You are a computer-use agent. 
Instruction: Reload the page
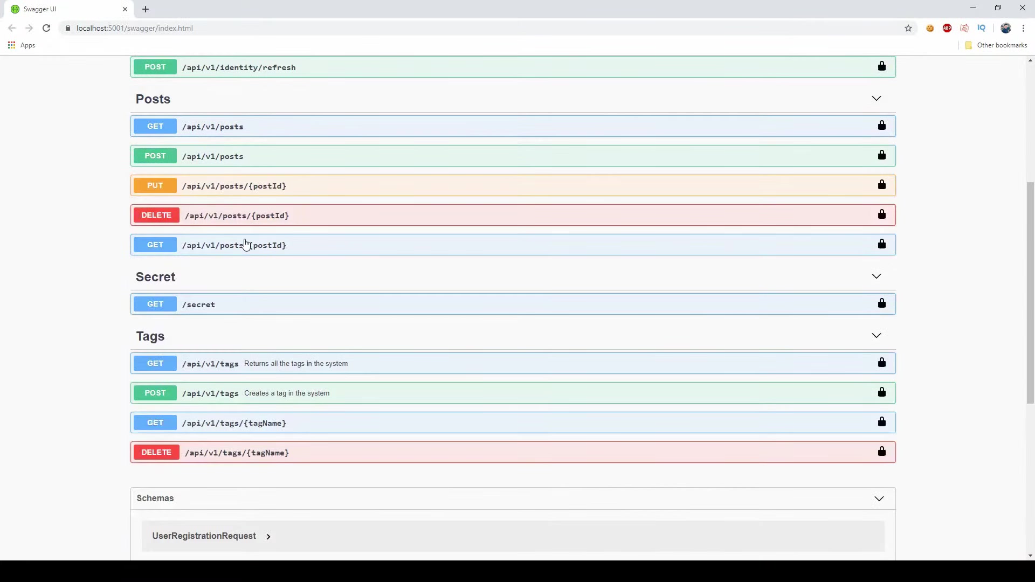(x=46, y=28)
